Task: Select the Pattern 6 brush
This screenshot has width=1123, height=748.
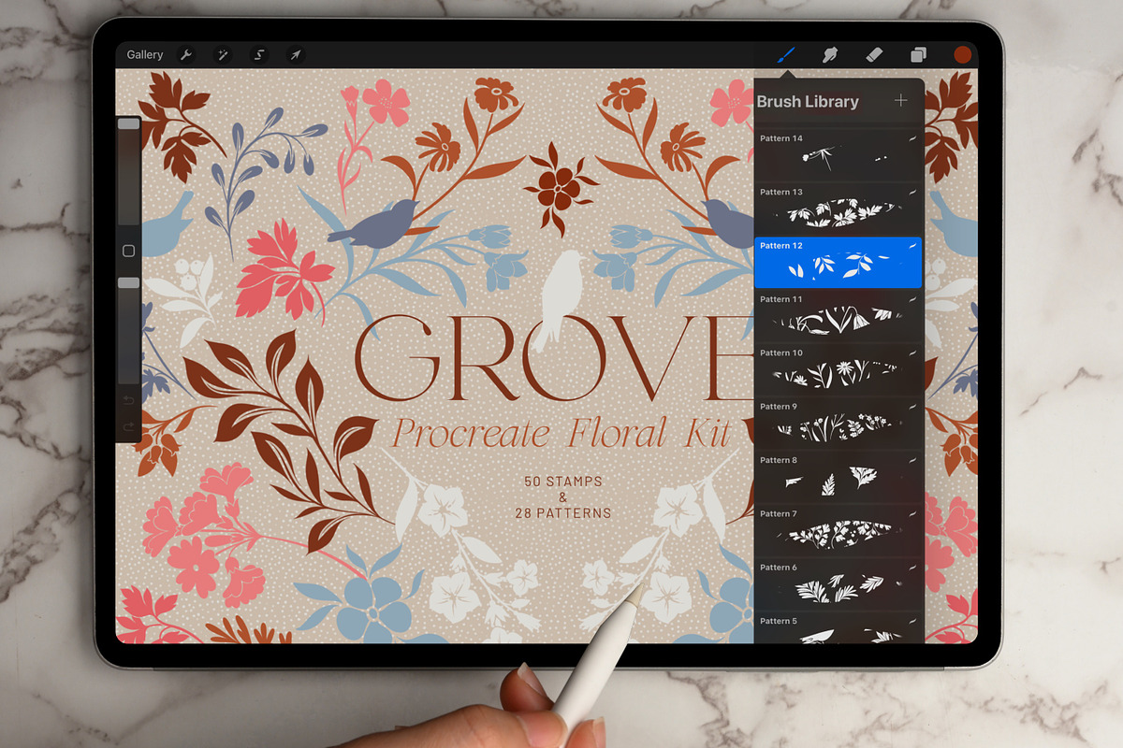Action: tap(839, 583)
